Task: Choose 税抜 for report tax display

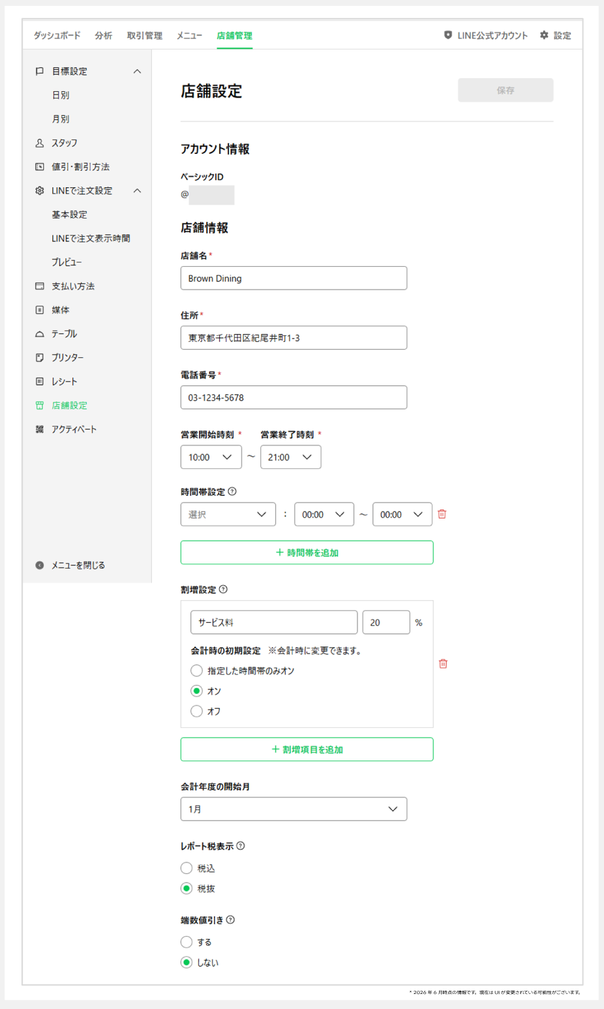Action: pos(187,888)
